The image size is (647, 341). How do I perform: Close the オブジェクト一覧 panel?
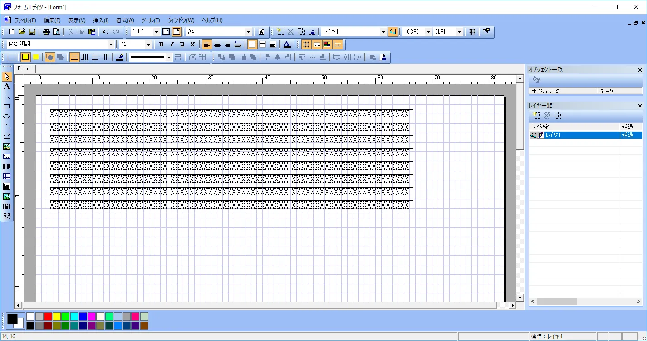click(x=640, y=70)
